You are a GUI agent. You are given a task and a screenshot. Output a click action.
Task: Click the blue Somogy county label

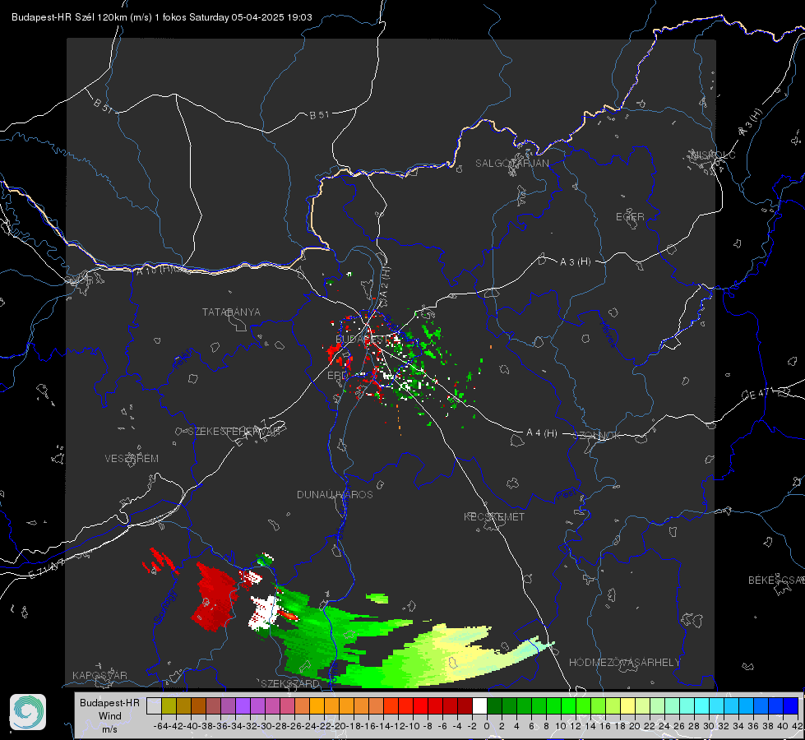(x=165, y=607)
